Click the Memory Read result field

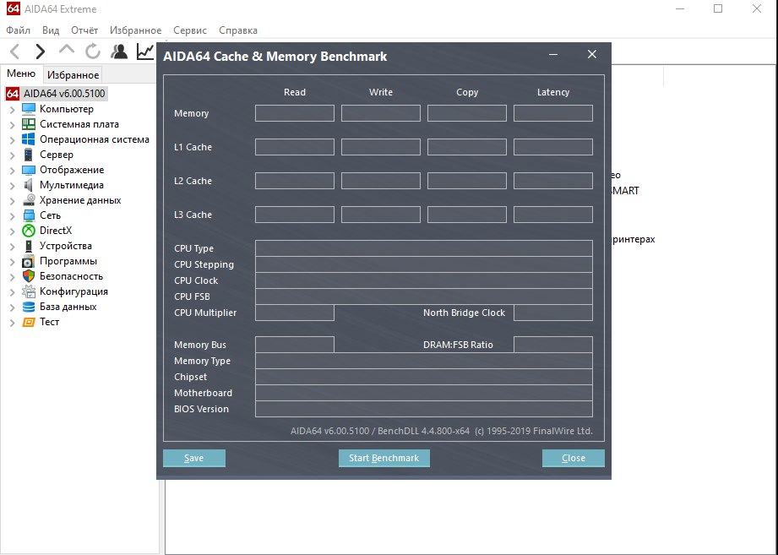coord(295,113)
